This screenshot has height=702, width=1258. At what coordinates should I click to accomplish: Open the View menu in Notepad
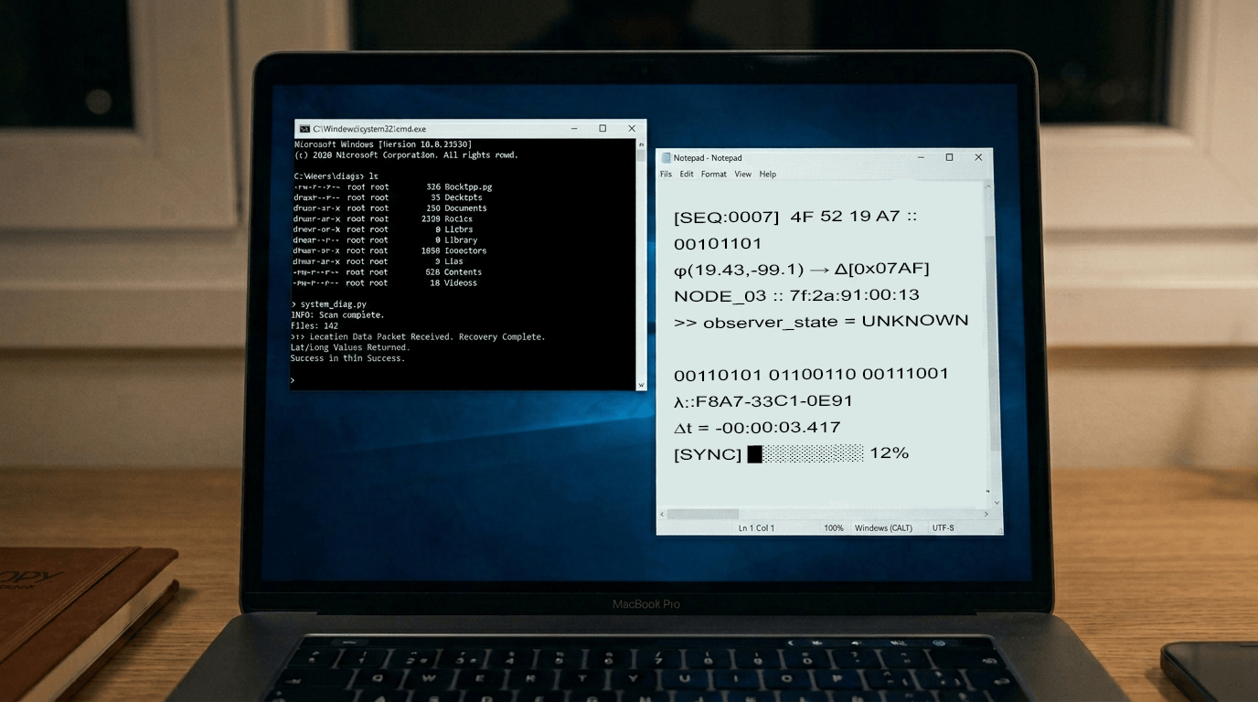[743, 175]
